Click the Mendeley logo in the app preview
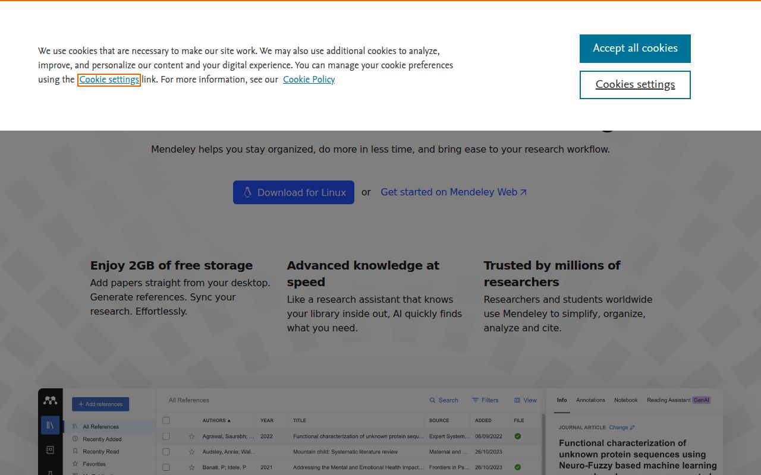761x475 pixels. coord(51,400)
